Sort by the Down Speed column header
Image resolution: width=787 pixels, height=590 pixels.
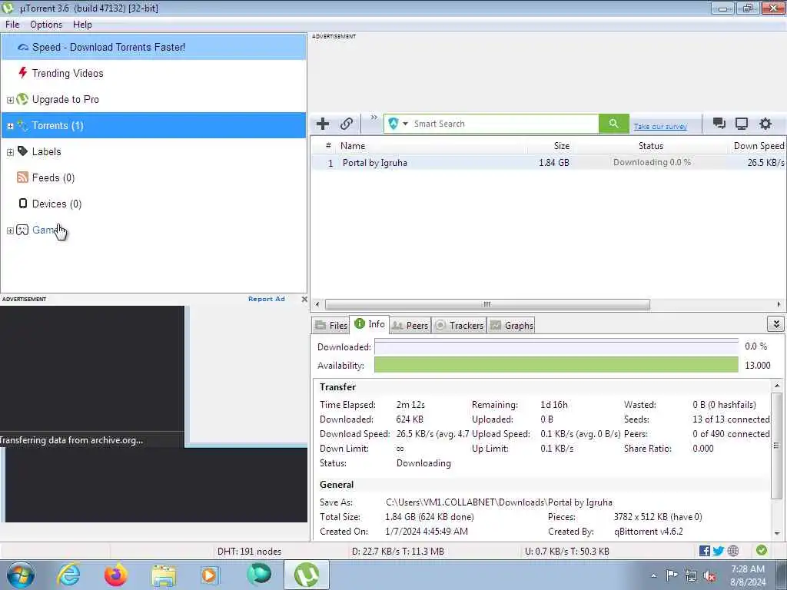coord(758,146)
